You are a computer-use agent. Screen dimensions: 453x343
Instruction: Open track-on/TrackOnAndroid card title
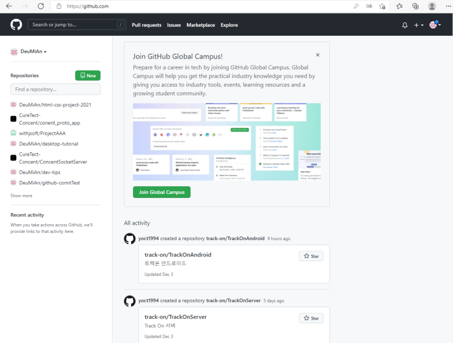178,255
